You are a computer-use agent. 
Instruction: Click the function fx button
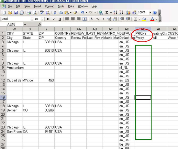(39, 24)
